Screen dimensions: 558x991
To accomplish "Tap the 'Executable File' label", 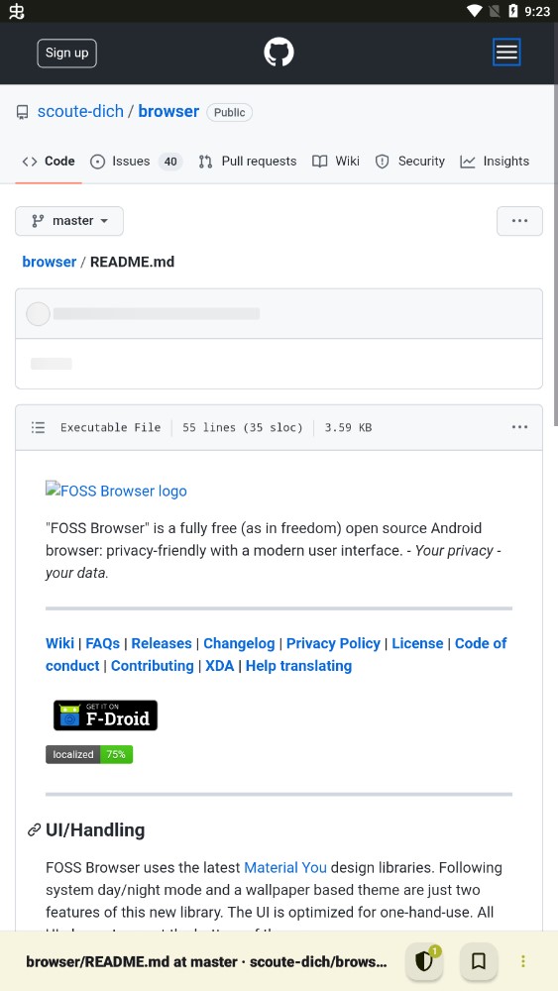I will 111,427.
